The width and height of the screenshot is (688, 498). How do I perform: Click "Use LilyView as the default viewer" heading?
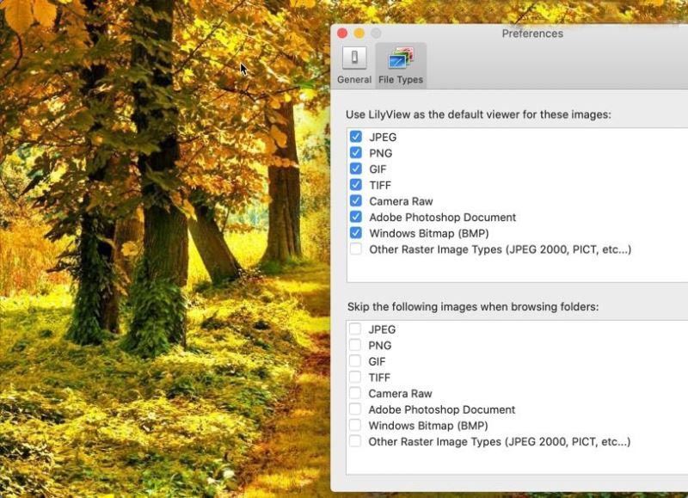coord(478,114)
